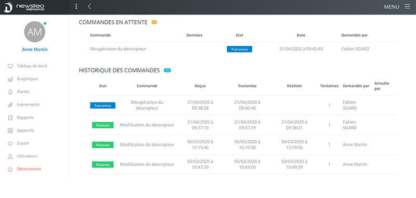
Task: Click realized time 21/04/2020 à 09:38:21
Action: coord(294,125)
